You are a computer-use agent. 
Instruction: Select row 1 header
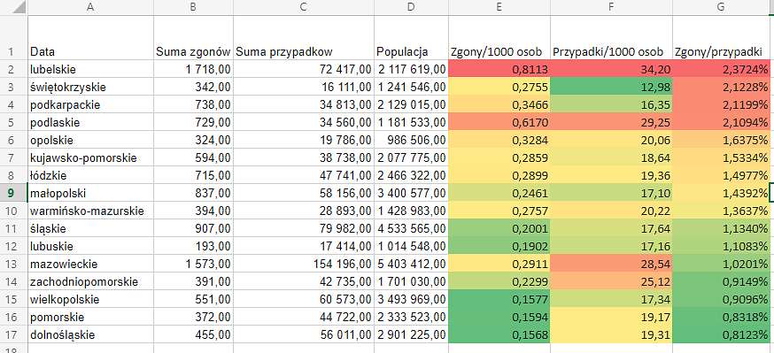pos(14,38)
